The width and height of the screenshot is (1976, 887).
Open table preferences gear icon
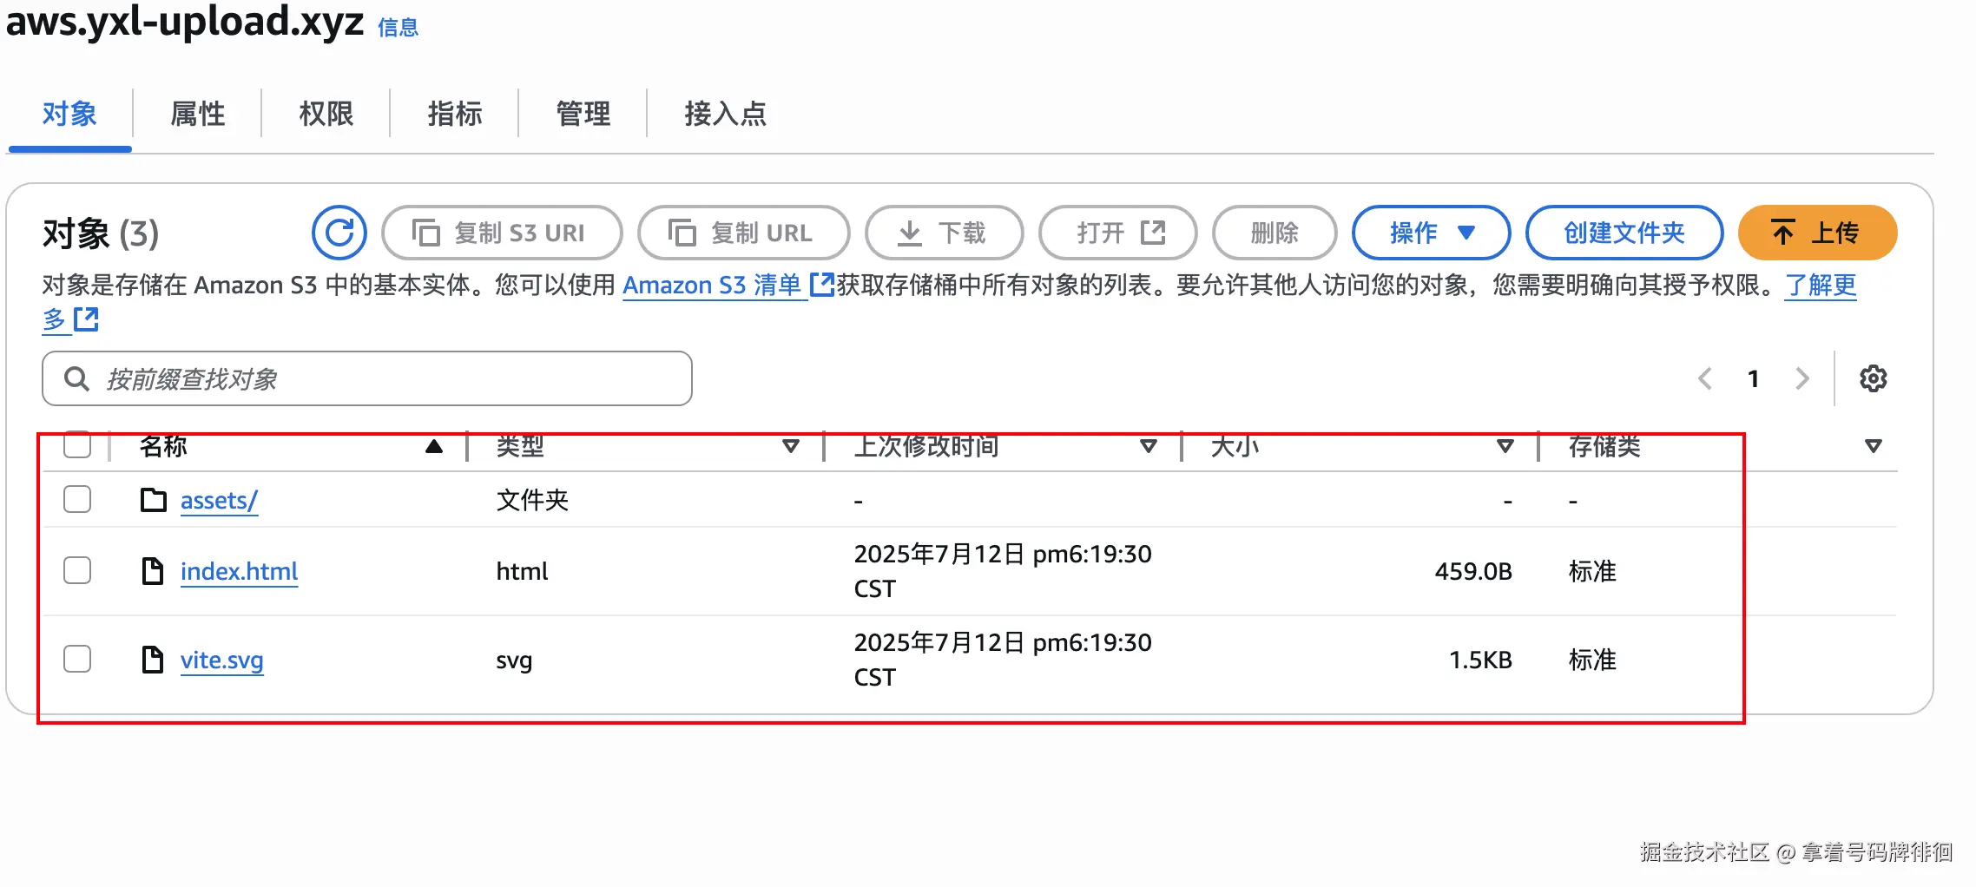[1873, 378]
